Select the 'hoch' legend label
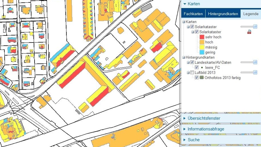 click(x=209, y=42)
